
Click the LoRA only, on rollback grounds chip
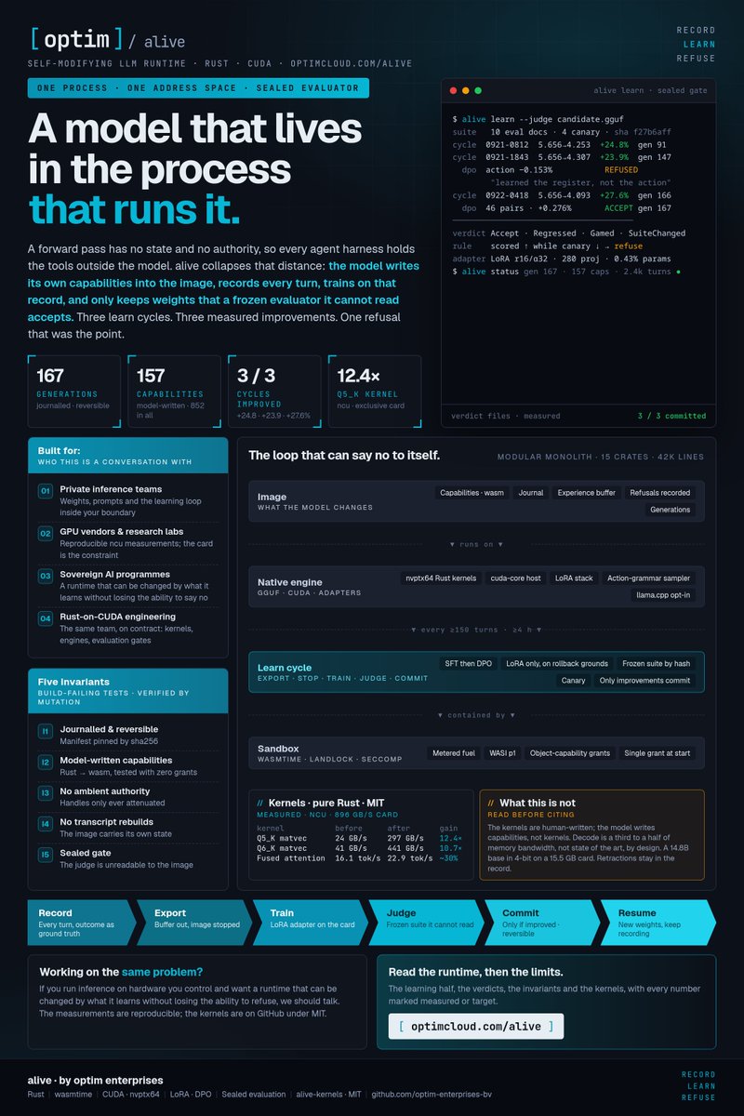557,664
